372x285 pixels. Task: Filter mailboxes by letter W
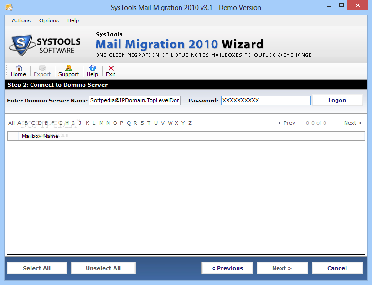click(170, 123)
